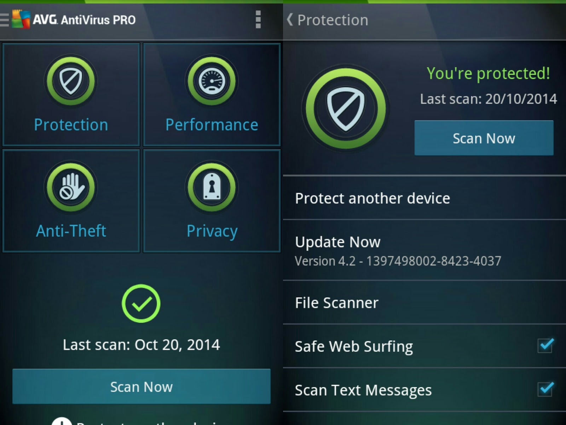Open the Protection shield icon
The height and width of the screenshot is (425, 566).
[71, 81]
